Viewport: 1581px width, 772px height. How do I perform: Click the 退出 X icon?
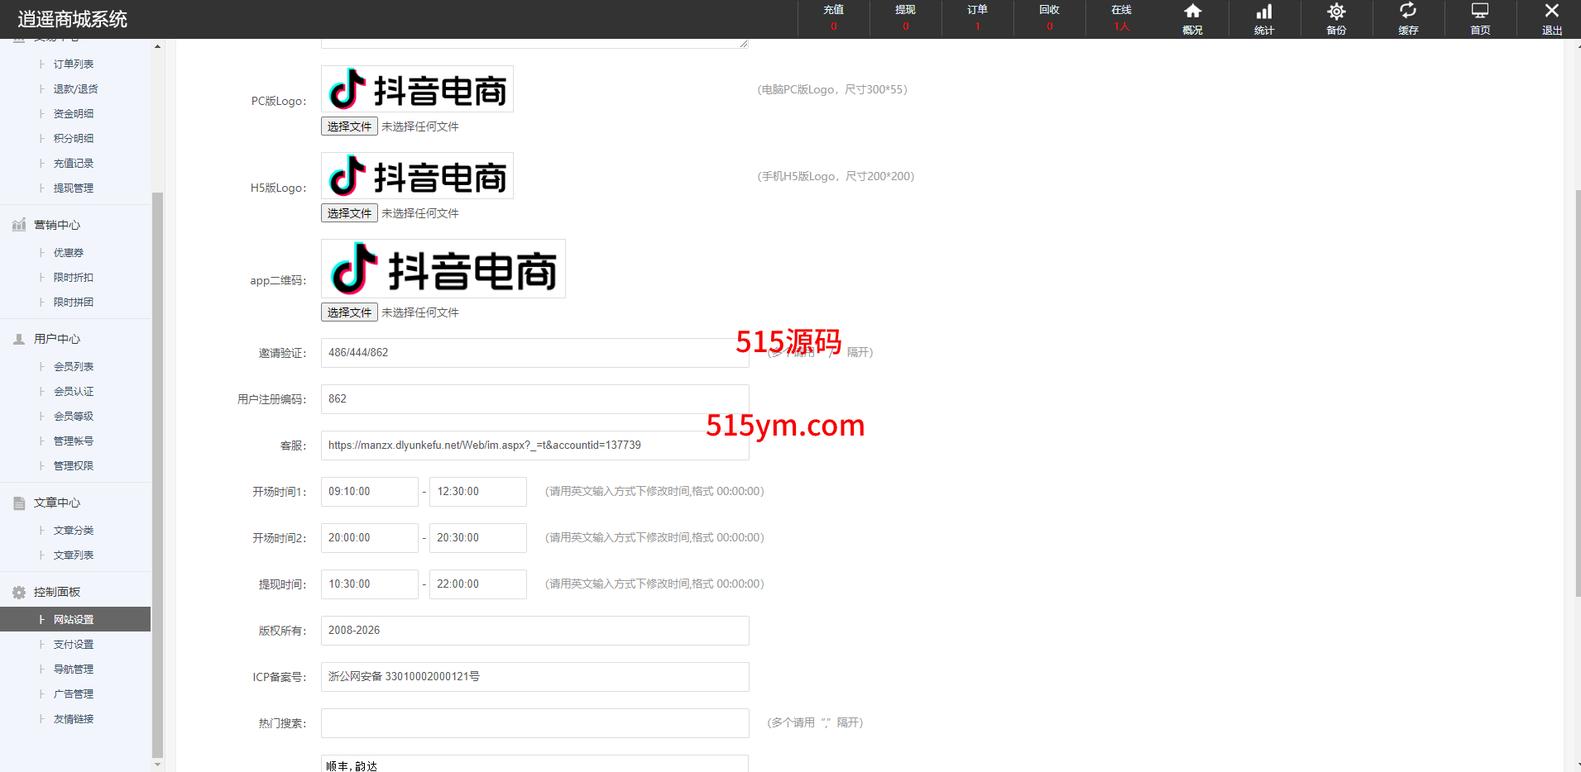(1552, 12)
